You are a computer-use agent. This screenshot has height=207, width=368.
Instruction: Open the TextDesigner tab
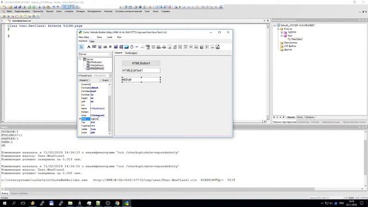(131, 53)
